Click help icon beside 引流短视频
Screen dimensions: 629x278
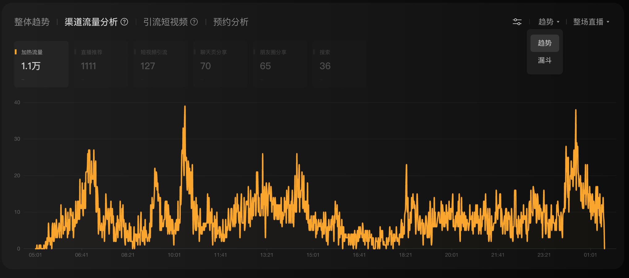coord(194,22)
